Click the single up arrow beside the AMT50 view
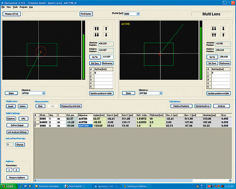Image resolution: width=236 pixels, height=189 pixels. [x=106, y=28]
